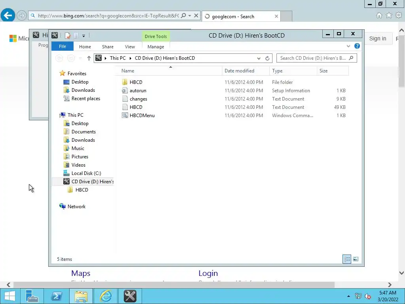
Task: Click Internet Explorer back button
Action: point(8,15)
